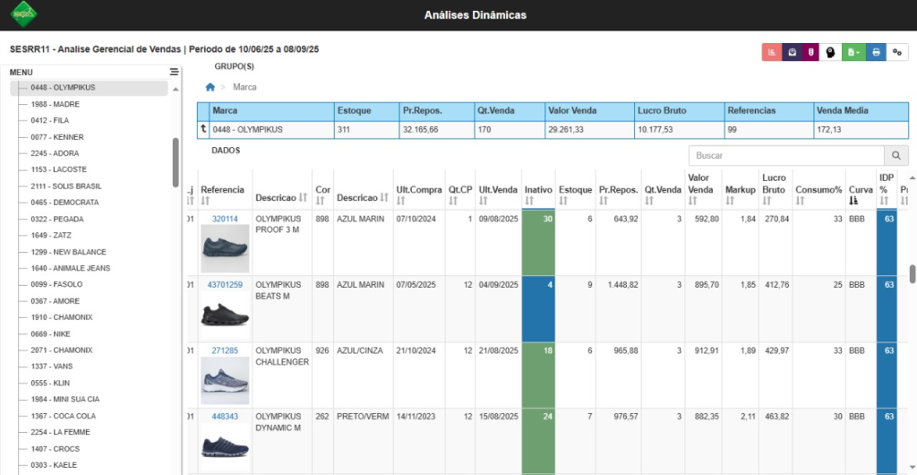The height and width of the screenshot is (475, 917).
Task: Sort table by Referencia column
Action: (x=205, y=202)
